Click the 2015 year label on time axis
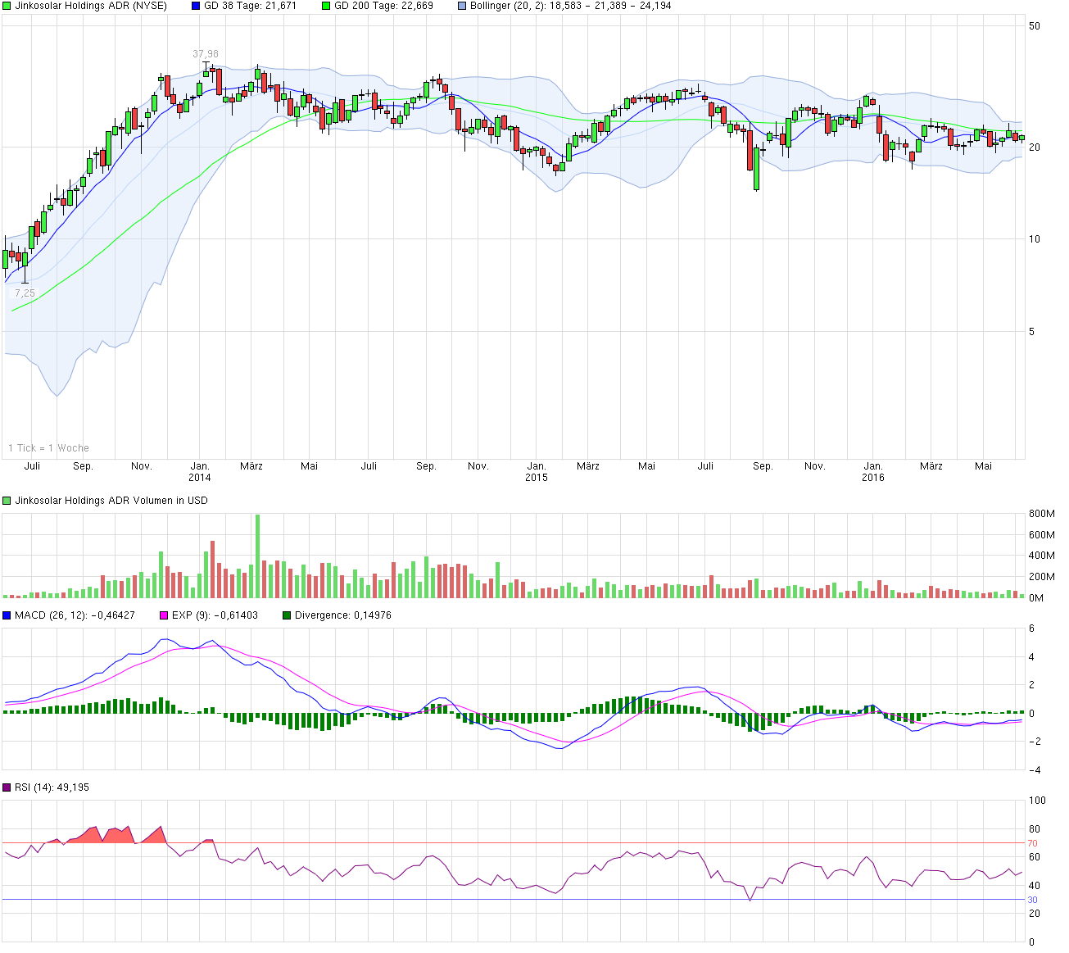Image resolution: width=1069 pixels, height=953 pixels. tap(537, 478)
